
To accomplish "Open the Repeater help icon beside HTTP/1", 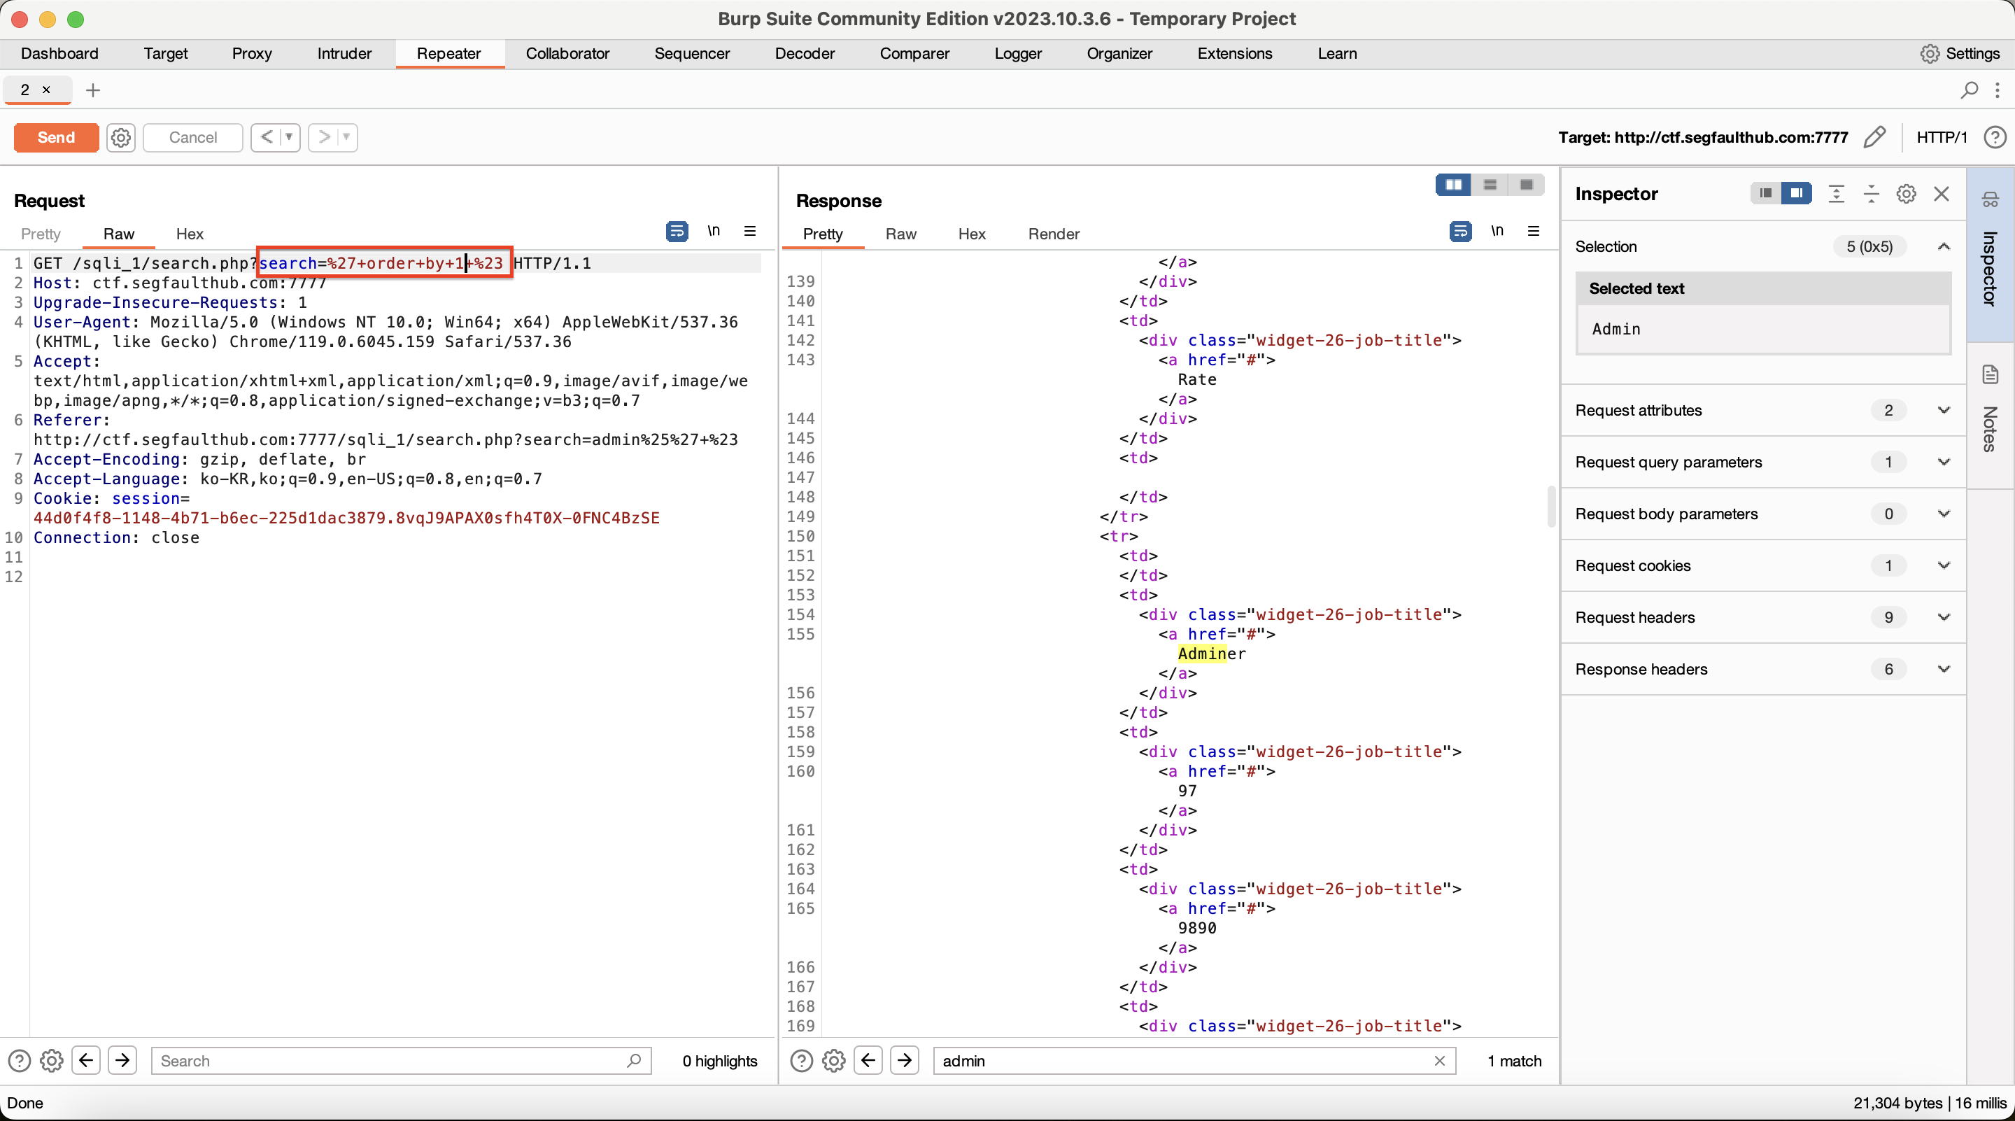I will (1995, 138).
